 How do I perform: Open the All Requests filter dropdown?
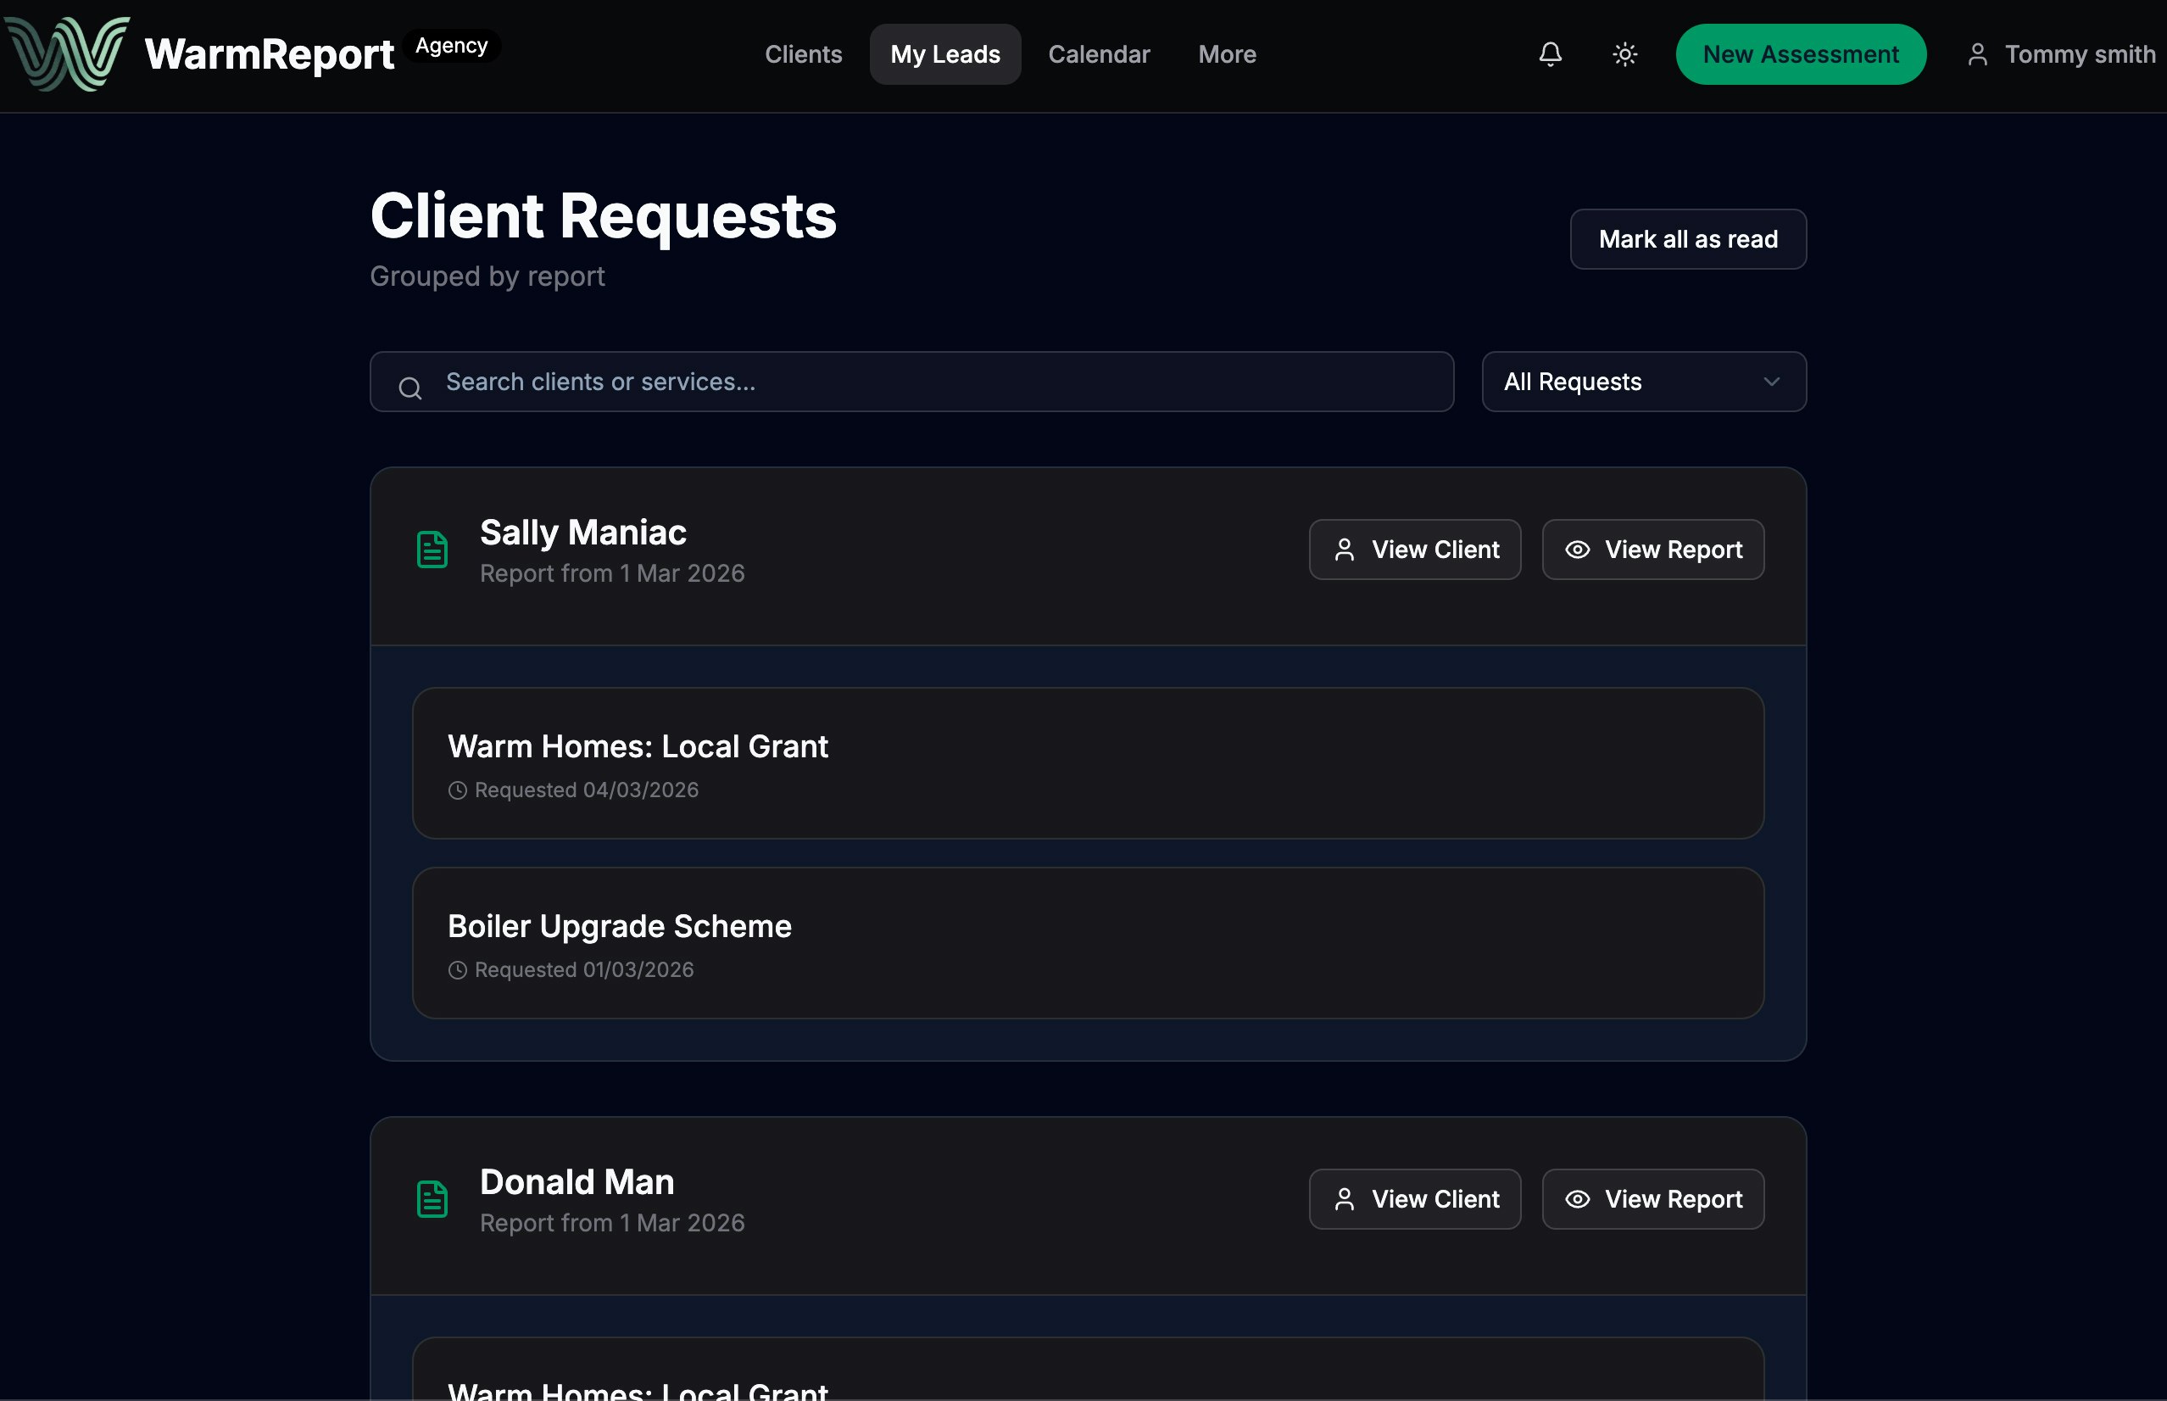coord(1643,382)
